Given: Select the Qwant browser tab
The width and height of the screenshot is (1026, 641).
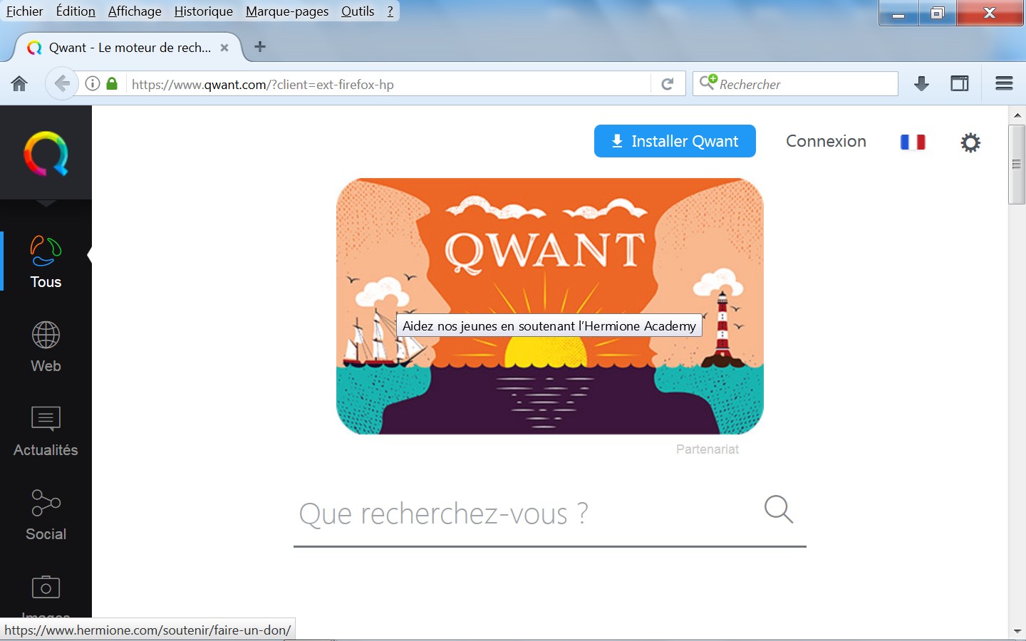Looking at the screenshot, I should tap(128, 48).
